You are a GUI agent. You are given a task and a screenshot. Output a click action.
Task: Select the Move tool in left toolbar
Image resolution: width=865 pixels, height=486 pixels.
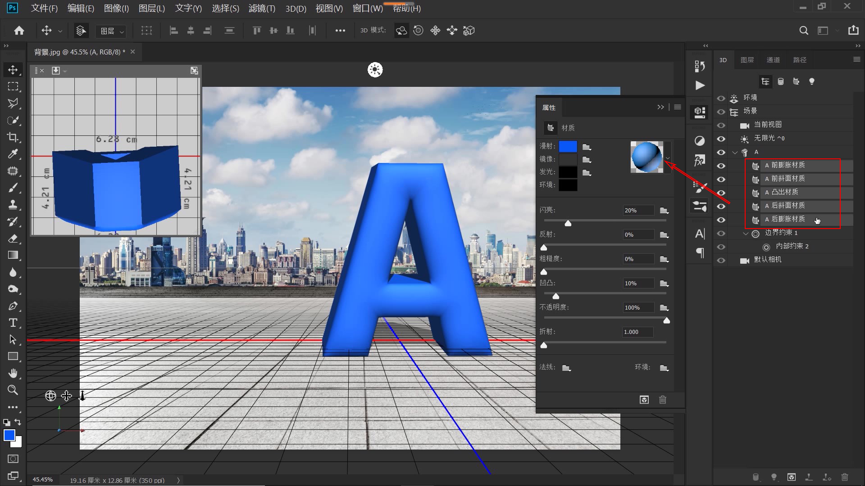(13, 70)
